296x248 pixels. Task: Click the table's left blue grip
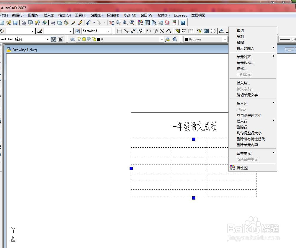[x=131, y=168]
